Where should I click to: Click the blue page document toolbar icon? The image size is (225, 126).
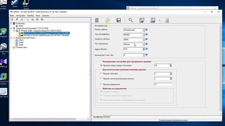pyautogui.click(x=167, y=20)
